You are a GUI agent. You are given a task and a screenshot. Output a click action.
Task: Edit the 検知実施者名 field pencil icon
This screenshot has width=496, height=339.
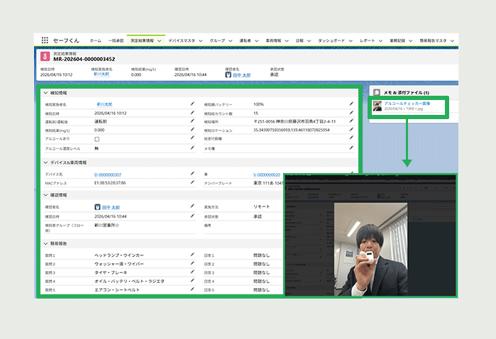click(x=192, y=104)
